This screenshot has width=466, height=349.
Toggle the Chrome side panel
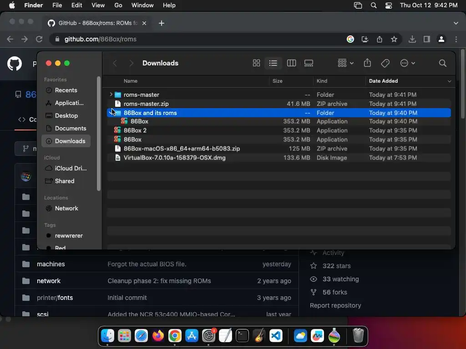pyautogui.click(x=427, y=39)
